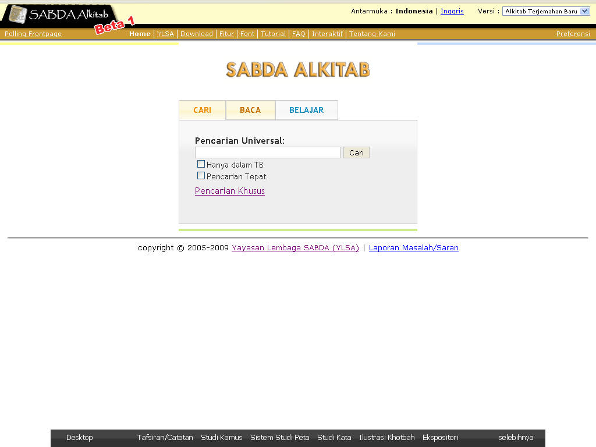
Task: Open the Polling Frontpage link
Action: tap(33, 34)
